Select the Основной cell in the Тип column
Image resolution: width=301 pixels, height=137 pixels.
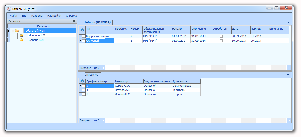pyautogui.click(x=100, y=41)
